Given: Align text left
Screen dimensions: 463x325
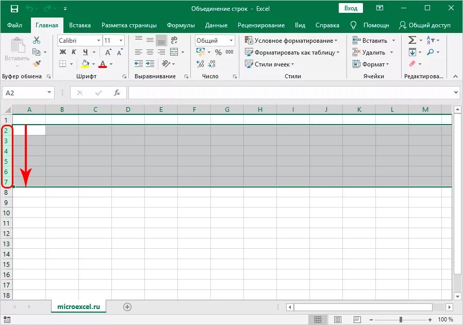Looking at the screenshot, I should pyautogui.click(x=139, y=52).
